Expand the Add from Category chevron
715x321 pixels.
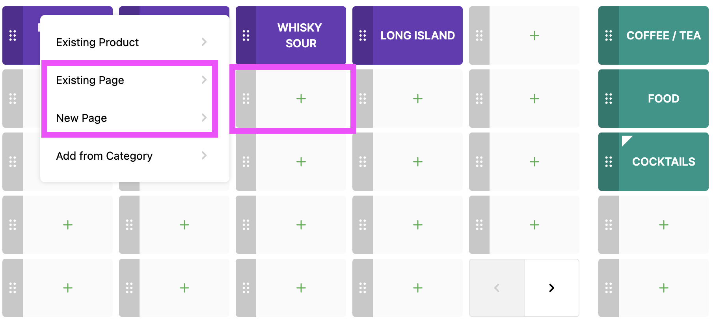[204, 155]
